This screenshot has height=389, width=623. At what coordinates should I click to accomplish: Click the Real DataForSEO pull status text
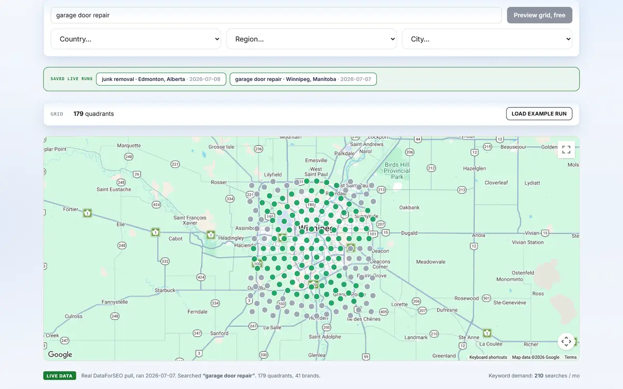(x=201, y=376)
